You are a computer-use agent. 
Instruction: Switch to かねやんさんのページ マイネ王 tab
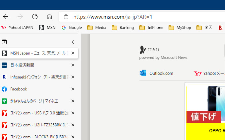39,101
